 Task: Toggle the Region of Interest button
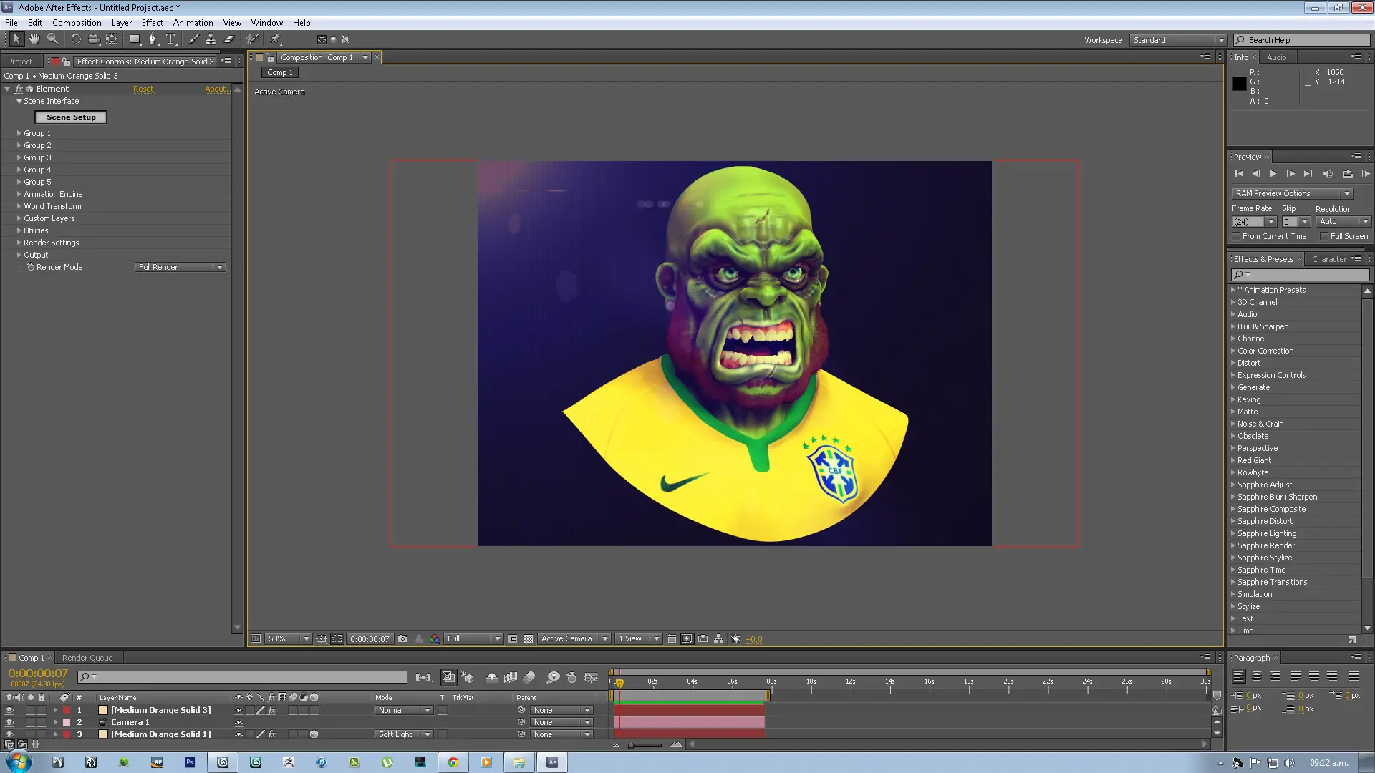coord(513,639)
